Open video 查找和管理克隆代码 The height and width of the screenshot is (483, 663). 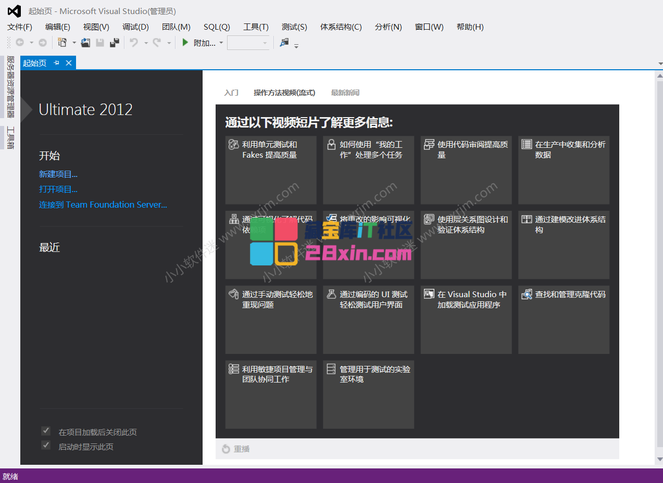tap(564, 317)
